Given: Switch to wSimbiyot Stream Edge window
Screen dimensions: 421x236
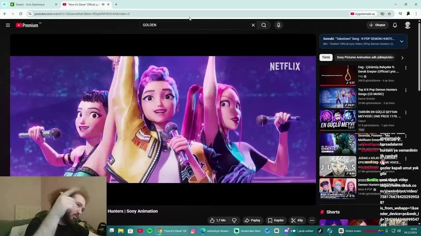Looking at the screenshot, I should tap(214, 231).
